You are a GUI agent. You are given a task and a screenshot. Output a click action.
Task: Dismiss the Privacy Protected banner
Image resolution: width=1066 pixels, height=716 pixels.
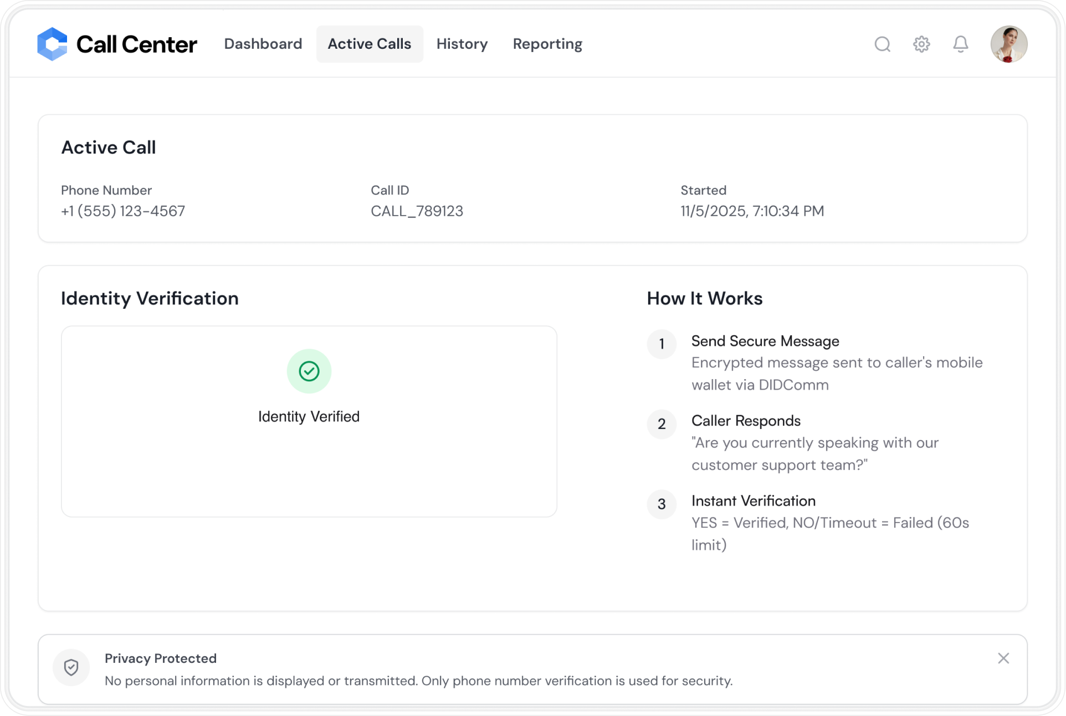(x=1003, y=658)
